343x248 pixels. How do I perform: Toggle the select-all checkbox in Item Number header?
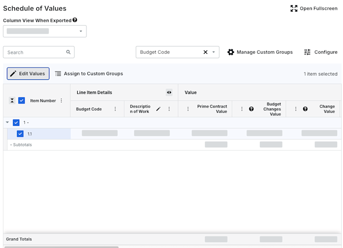(21, 101)
